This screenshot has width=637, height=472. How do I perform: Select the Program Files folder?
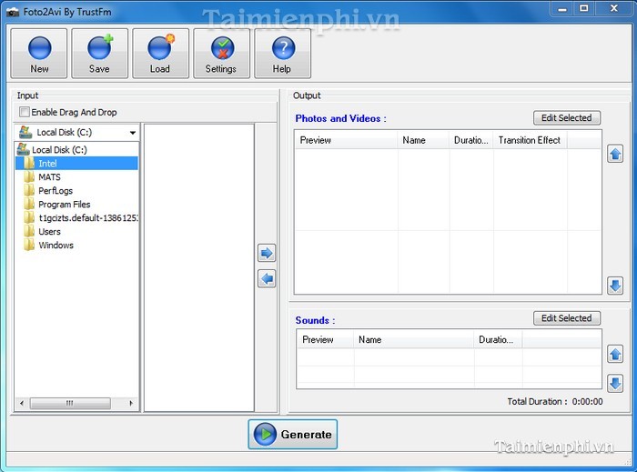64,205
